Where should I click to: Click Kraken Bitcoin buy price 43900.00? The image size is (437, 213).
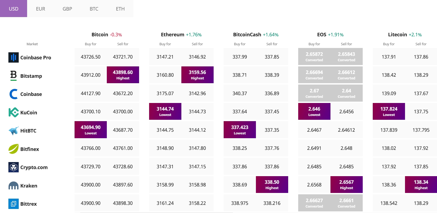pyautogui.click(x=91, y=185)
